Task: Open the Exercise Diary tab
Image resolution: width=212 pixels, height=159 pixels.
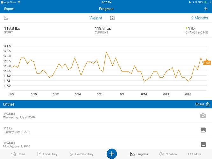Action: (81, 154)
